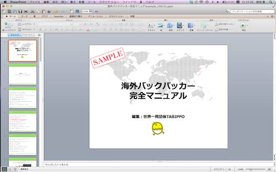
Task: Open the Undo history dropdown arrow
Action: point(59,11)
